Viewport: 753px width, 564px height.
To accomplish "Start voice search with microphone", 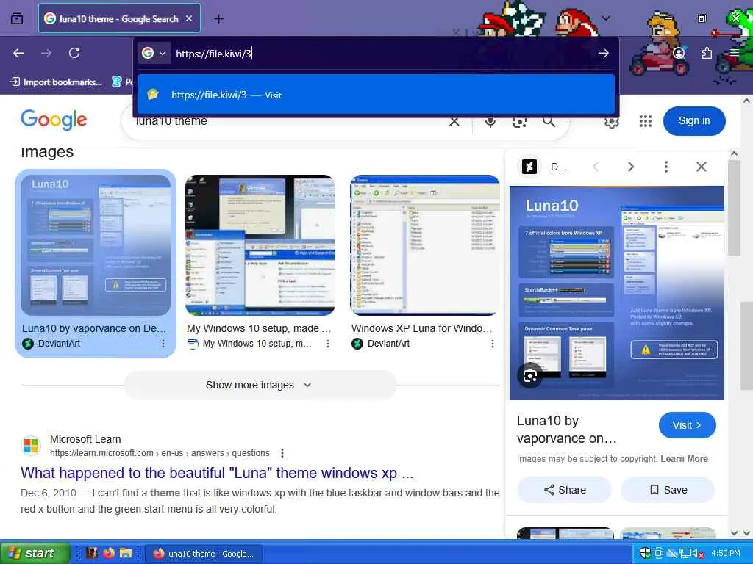I will pos(490,121).
